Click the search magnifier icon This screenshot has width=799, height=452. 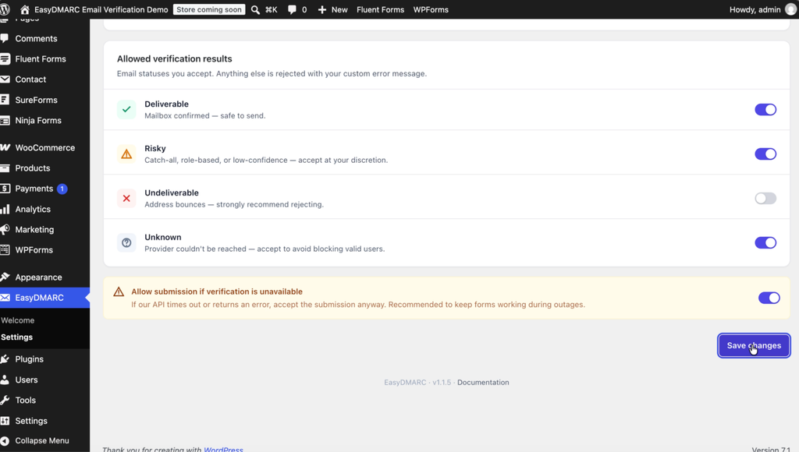coord(255,9)
